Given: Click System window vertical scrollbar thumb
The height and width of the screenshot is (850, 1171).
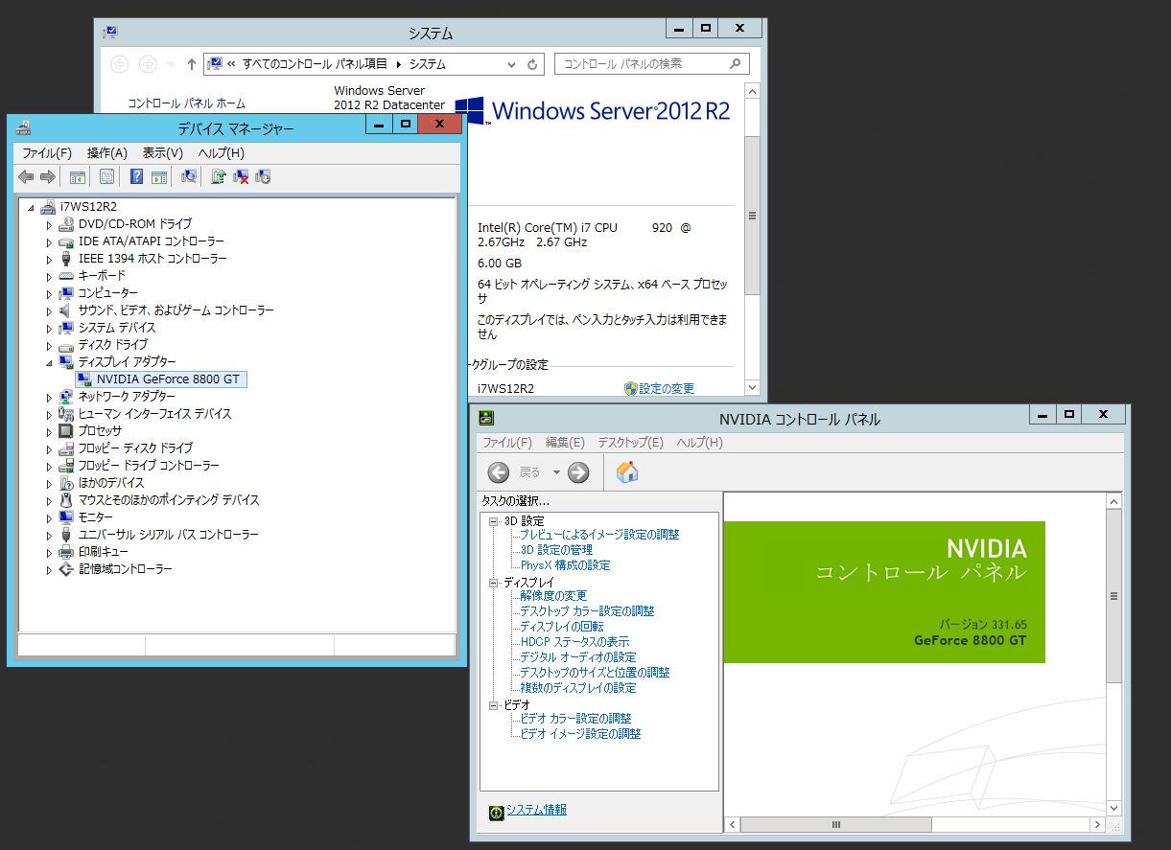Looking at the screenshot, I should click(752, 216).
